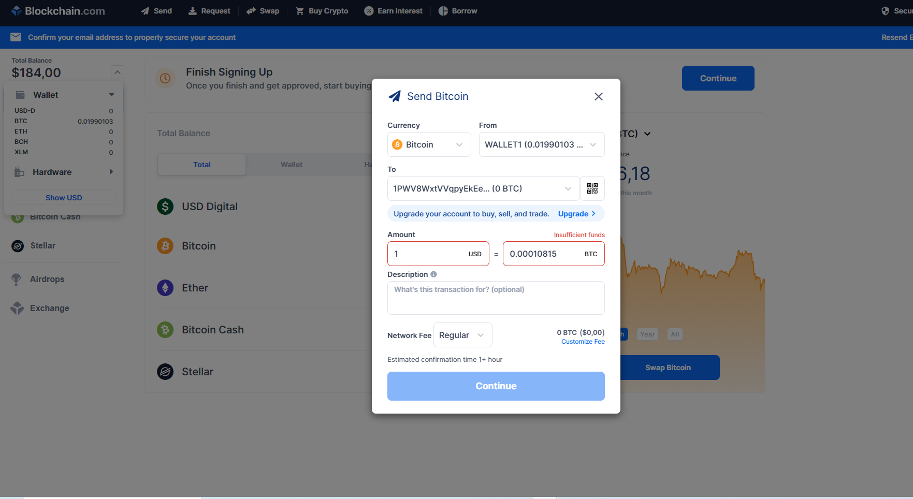Click the Total Balance $184,00 amount
The width and height of the screenshot is (913, 499).
click(36, 73)
